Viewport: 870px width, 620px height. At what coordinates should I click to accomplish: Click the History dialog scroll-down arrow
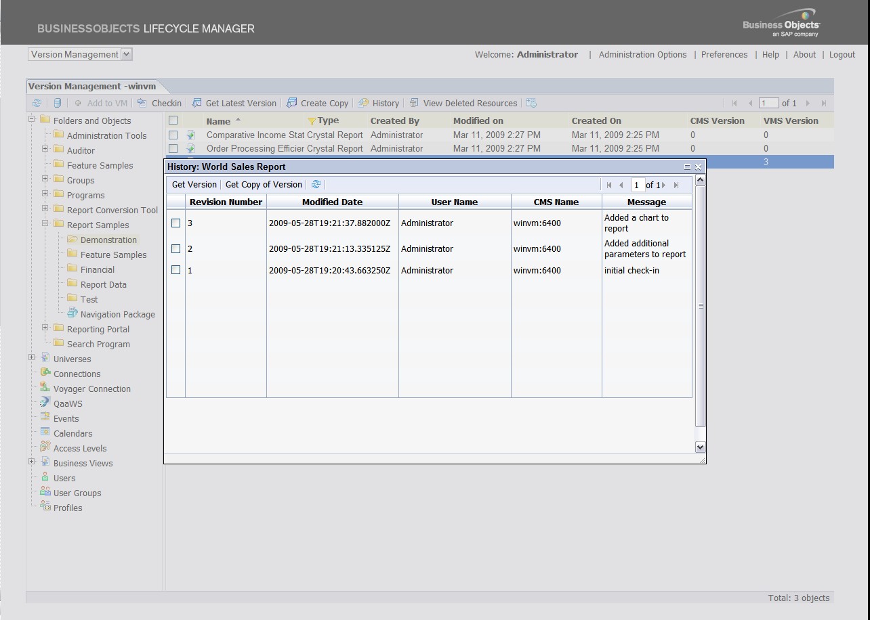coord(700,447)
